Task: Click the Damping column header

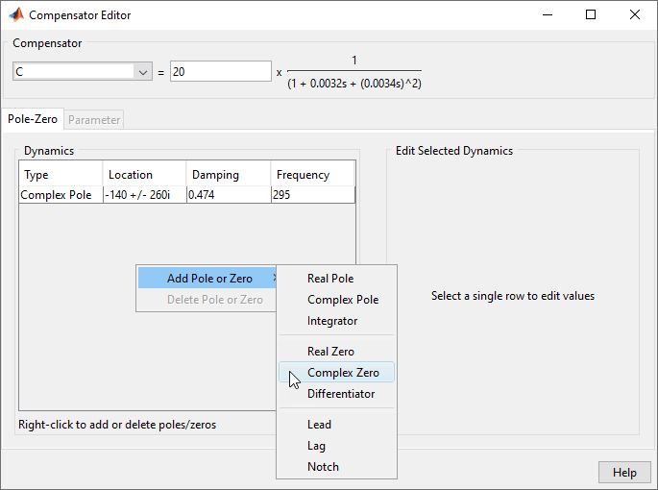Action: pos(228,175)
